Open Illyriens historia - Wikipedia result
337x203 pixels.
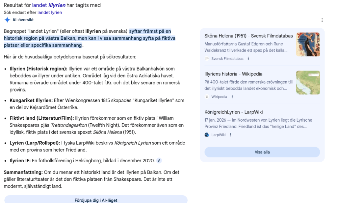[x=233, y=74]
